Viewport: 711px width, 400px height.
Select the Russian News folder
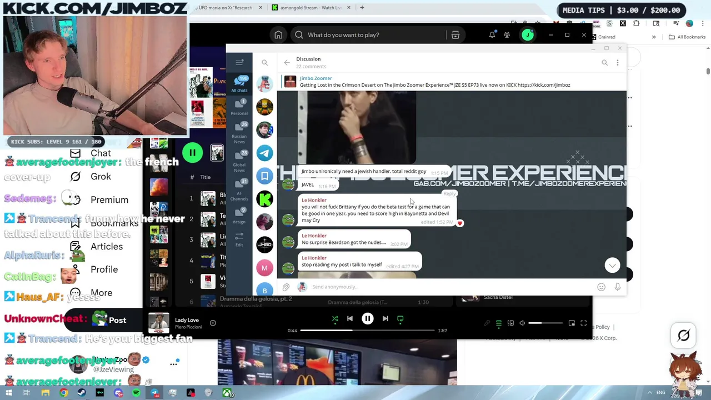click(x=239, y=133)
